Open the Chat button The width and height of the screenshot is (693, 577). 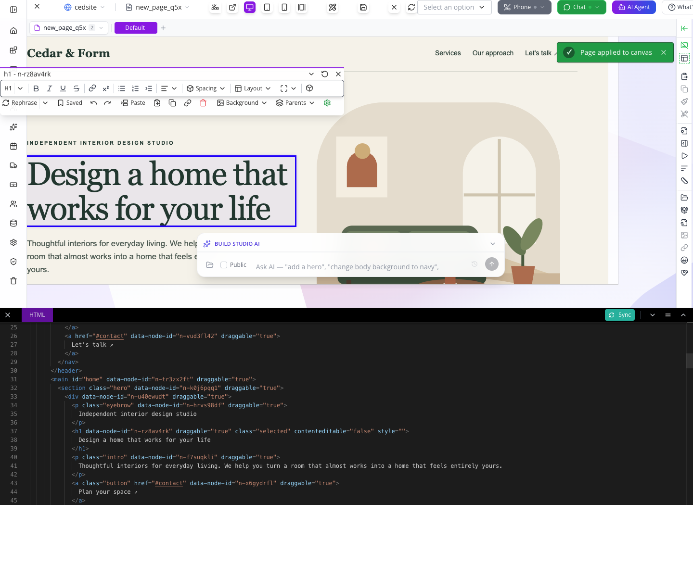(581, 7)
